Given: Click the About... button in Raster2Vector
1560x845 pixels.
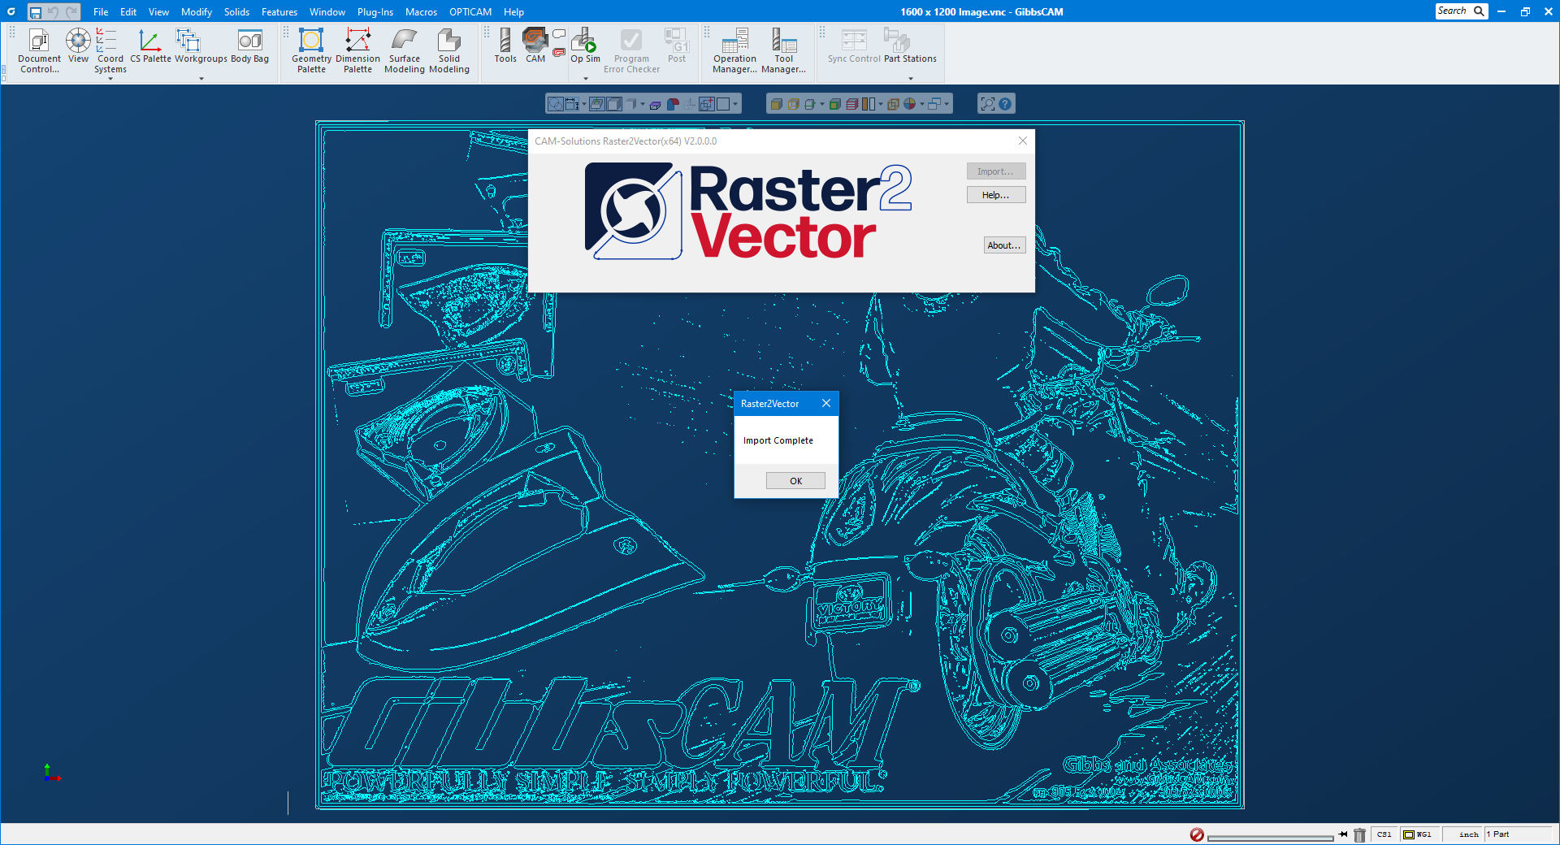Looking at the screenshot, I should pos(1003,245).
